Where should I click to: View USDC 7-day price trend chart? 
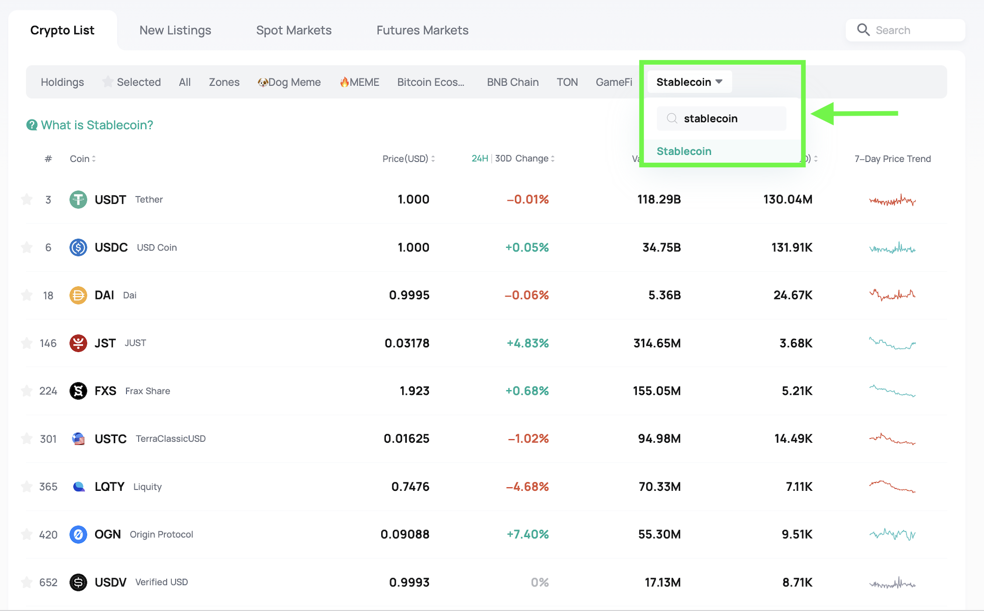coord(892,247)
